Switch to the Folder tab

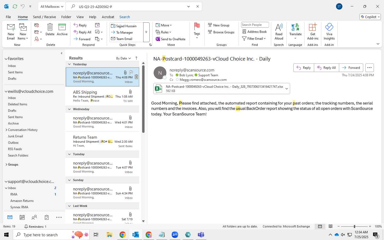tap(66, 17)
